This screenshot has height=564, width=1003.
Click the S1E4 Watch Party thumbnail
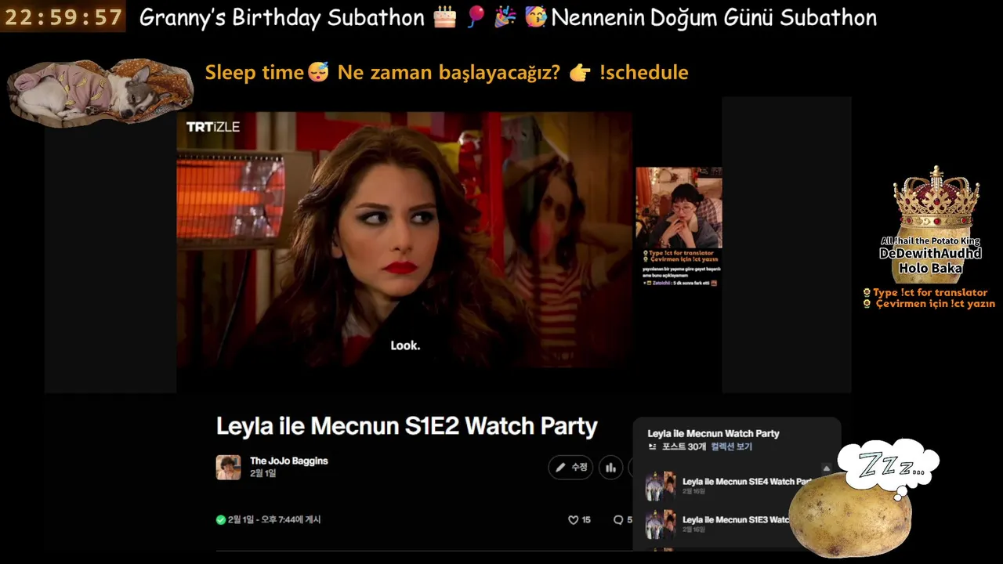coord(661,486)
